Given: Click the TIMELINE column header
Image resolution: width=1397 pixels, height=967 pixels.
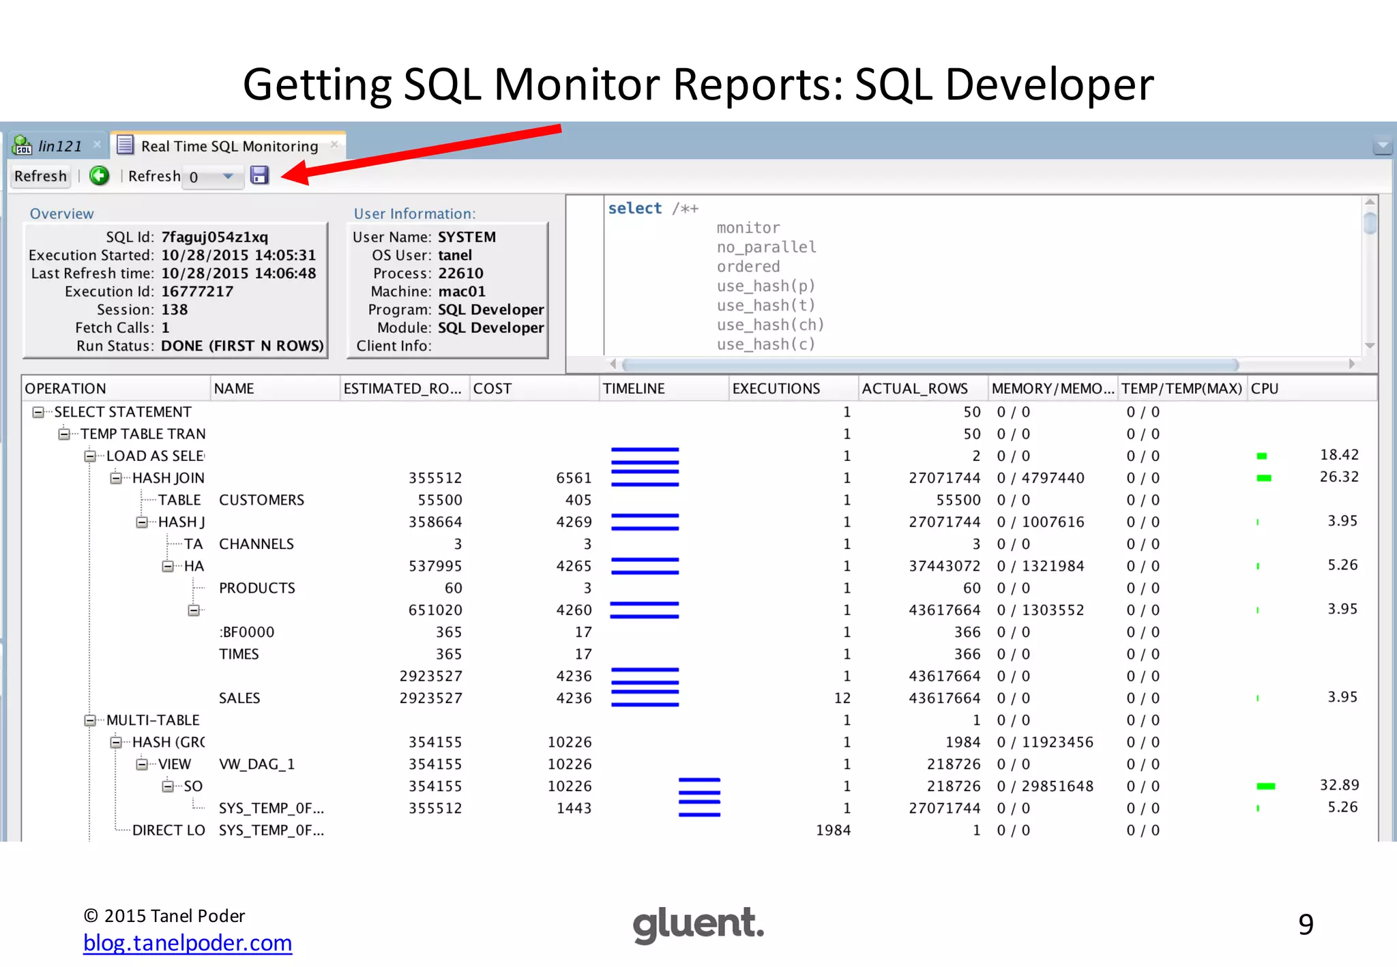Looking at the screenshot, I should point(664,389).
